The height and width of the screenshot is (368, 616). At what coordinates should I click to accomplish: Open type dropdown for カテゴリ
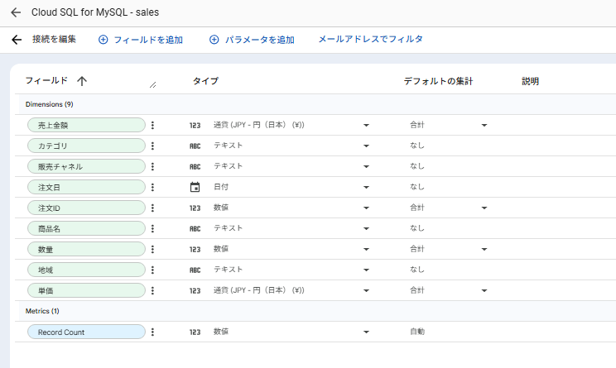[366, 146]
